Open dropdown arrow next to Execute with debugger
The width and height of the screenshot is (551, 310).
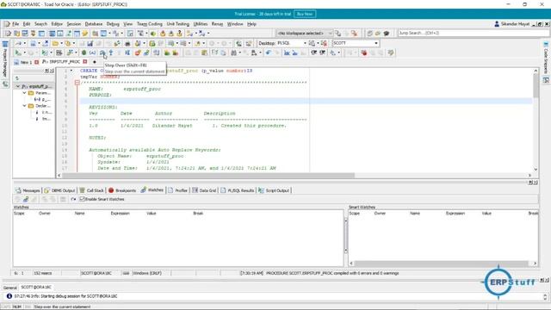pyautogui.click(x=25, y=53)
